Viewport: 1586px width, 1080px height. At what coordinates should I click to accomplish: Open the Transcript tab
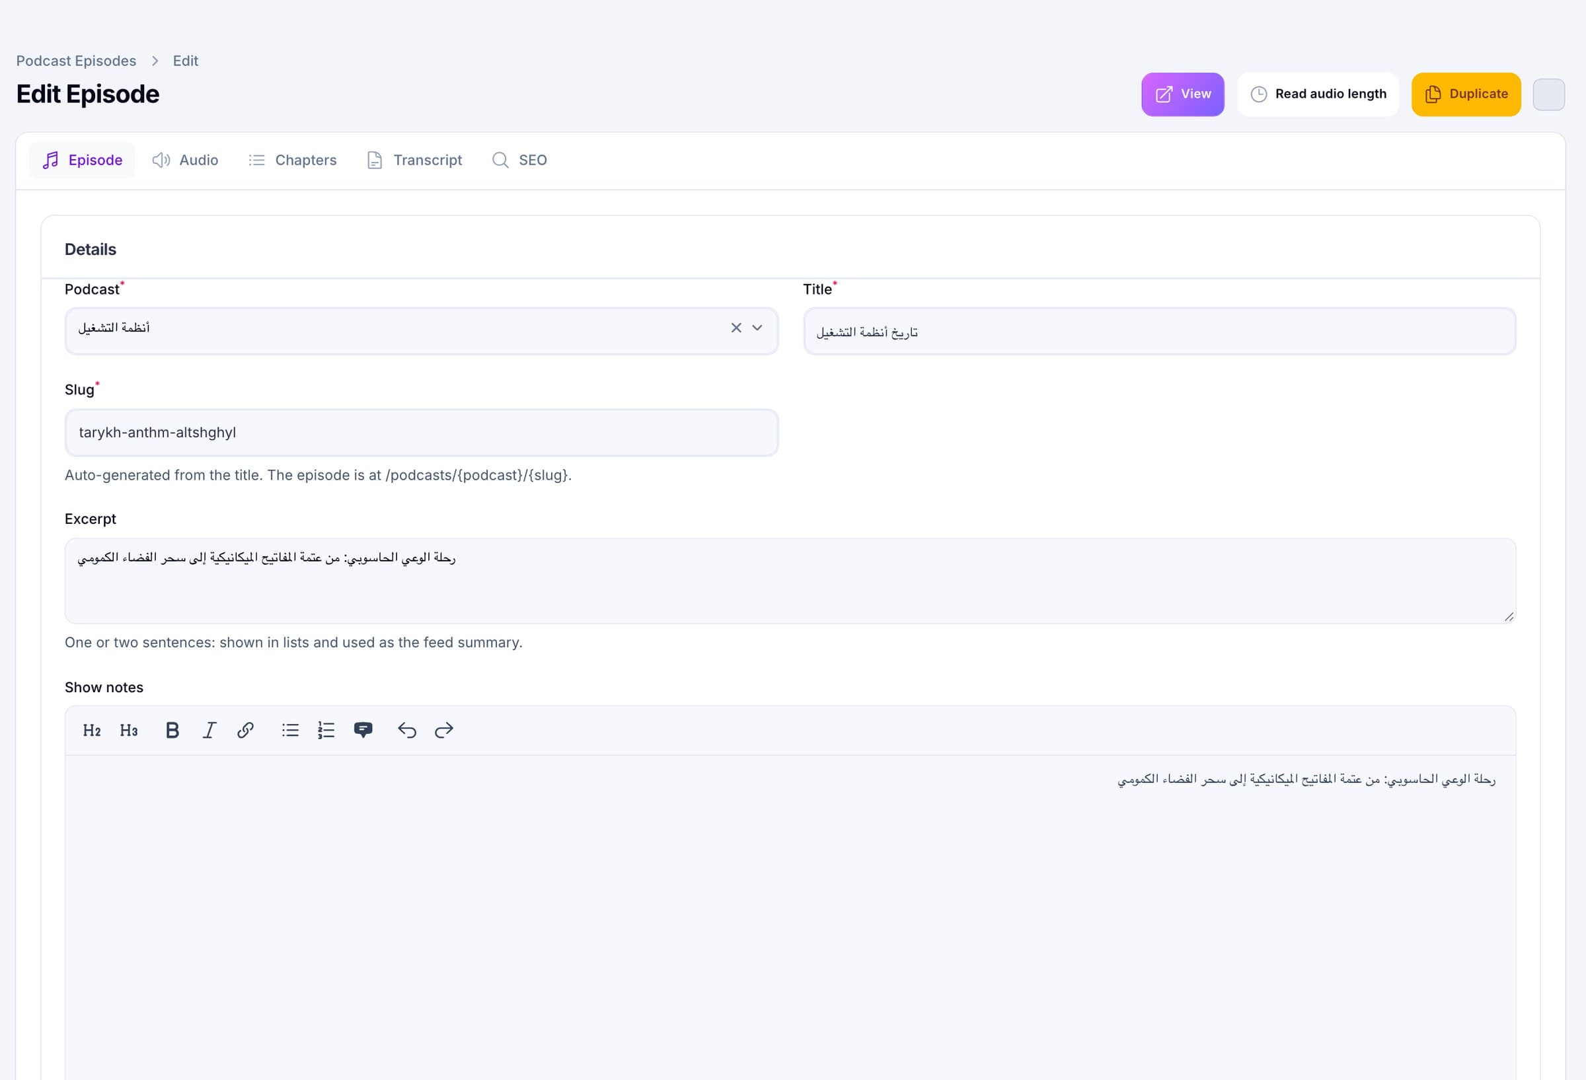coord(414,161)
